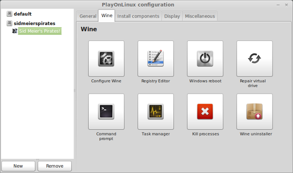Go to the Display tab
This screenshot has width=293, height=173.
[x=172, y=16]
